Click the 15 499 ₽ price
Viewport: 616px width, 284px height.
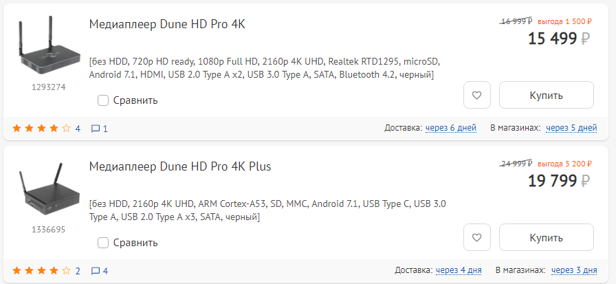click(552, 39)
